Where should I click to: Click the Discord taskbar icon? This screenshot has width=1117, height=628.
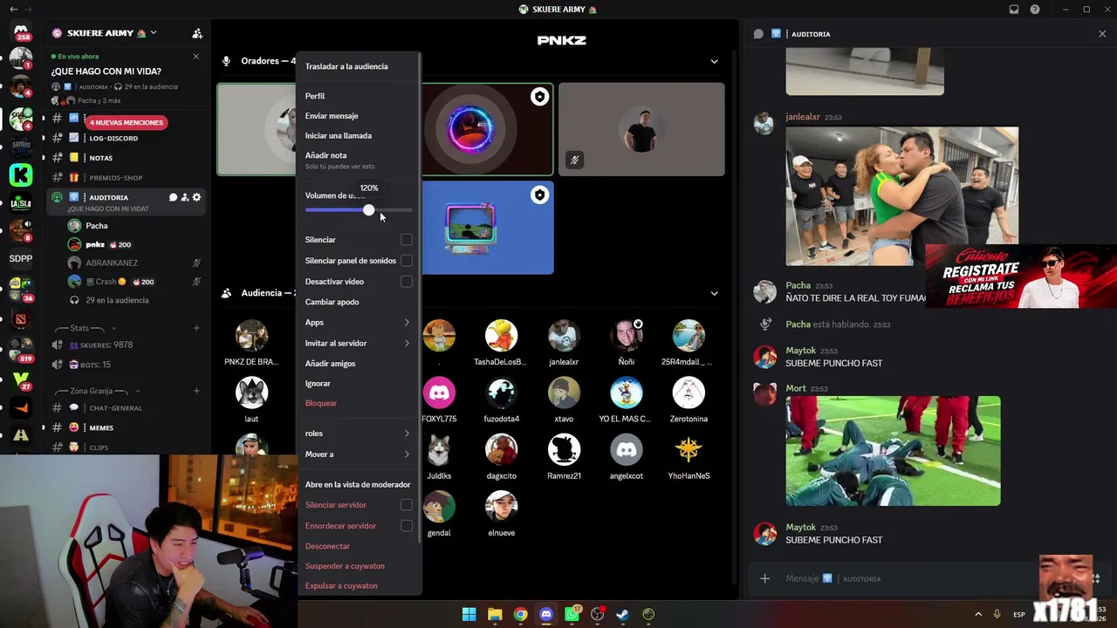pos(546,614)
